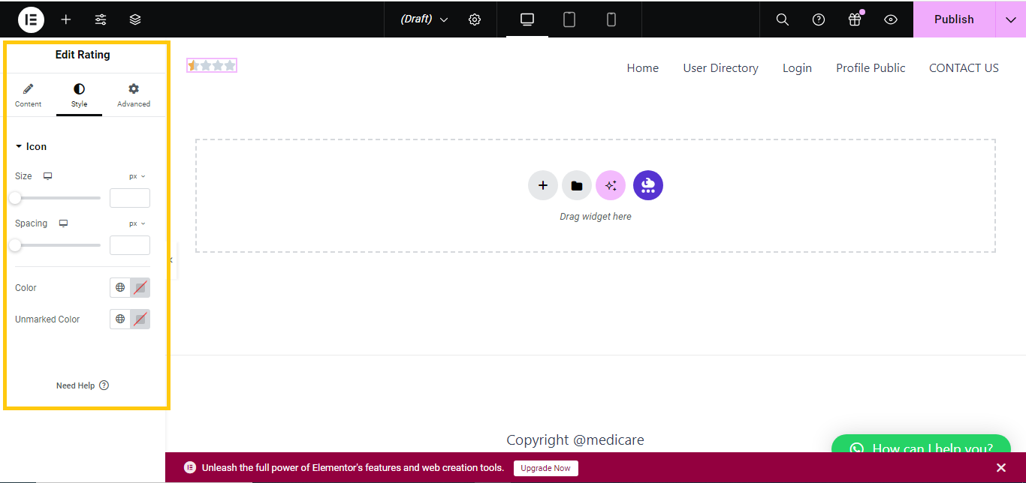Switch to the Content tab

[29, 95]
